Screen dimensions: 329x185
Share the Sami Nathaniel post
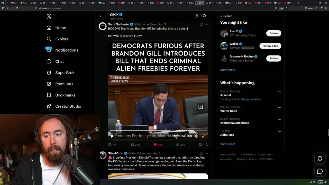[206, 145]
